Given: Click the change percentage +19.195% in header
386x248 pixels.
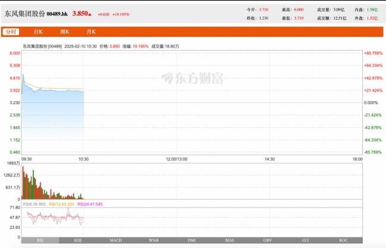Looking at the screenshot, I should [x=121, y=14].
